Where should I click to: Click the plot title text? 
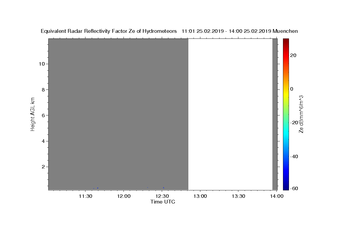click(x=169, y=31)
